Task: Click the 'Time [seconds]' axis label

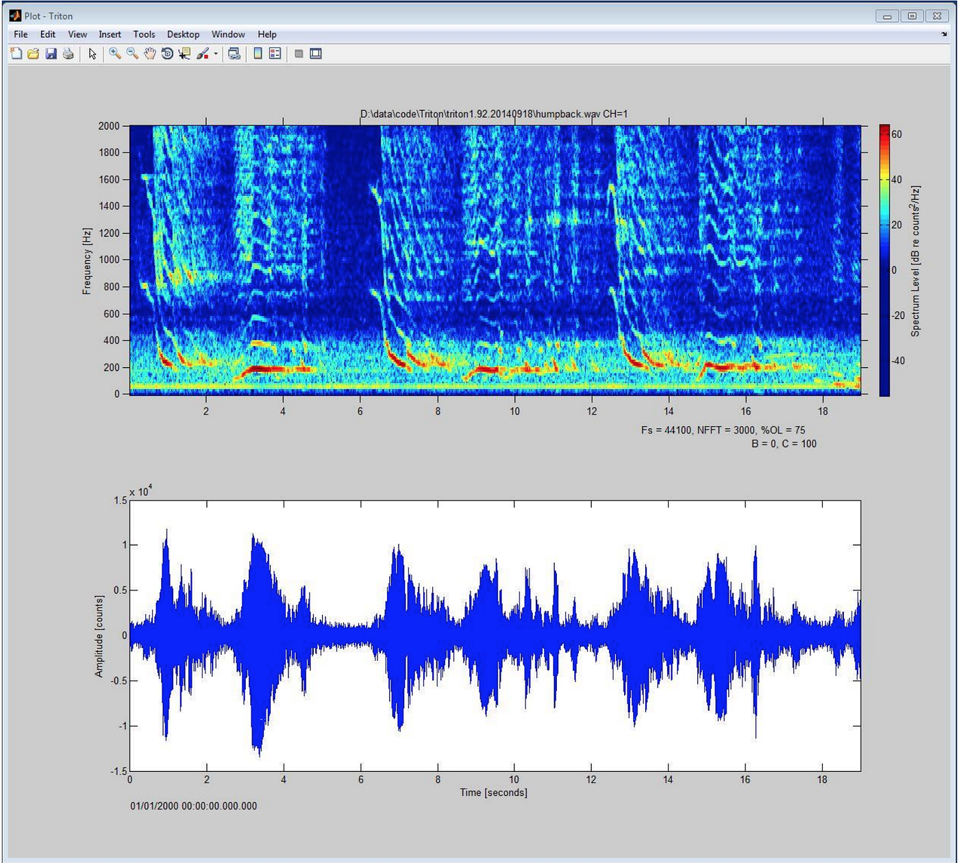Action: pos(493,792)
